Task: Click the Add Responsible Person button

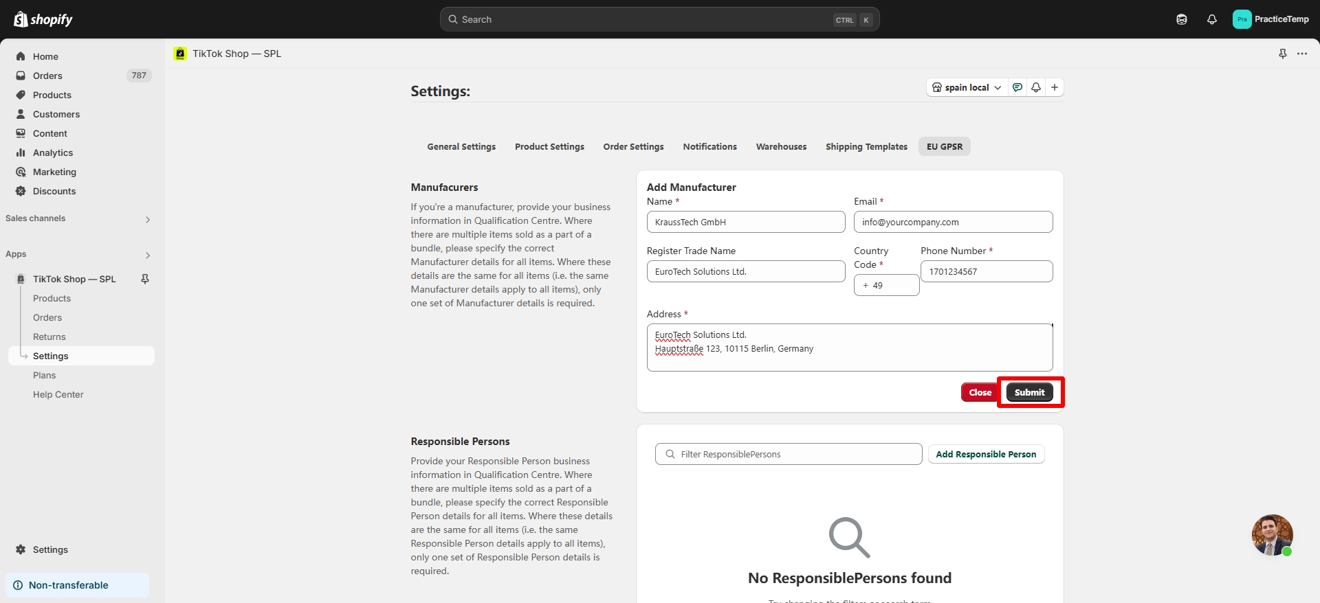Action: 985,454
